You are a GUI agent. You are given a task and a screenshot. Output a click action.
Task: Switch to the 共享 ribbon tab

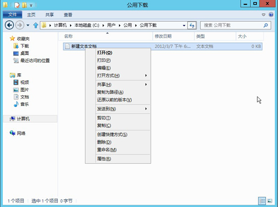pos(49,14)
